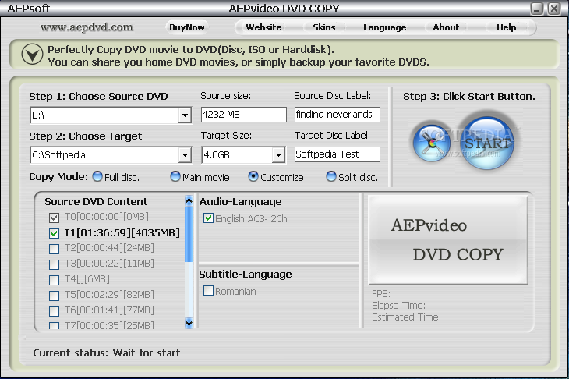Click the AEPvideo DVD COPY preview panel
569x379 pixels.
tap(448, 239)
